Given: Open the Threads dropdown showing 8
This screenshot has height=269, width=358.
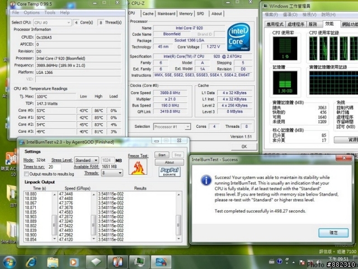Looking at the screenshot, I should (x=112, y=173).
